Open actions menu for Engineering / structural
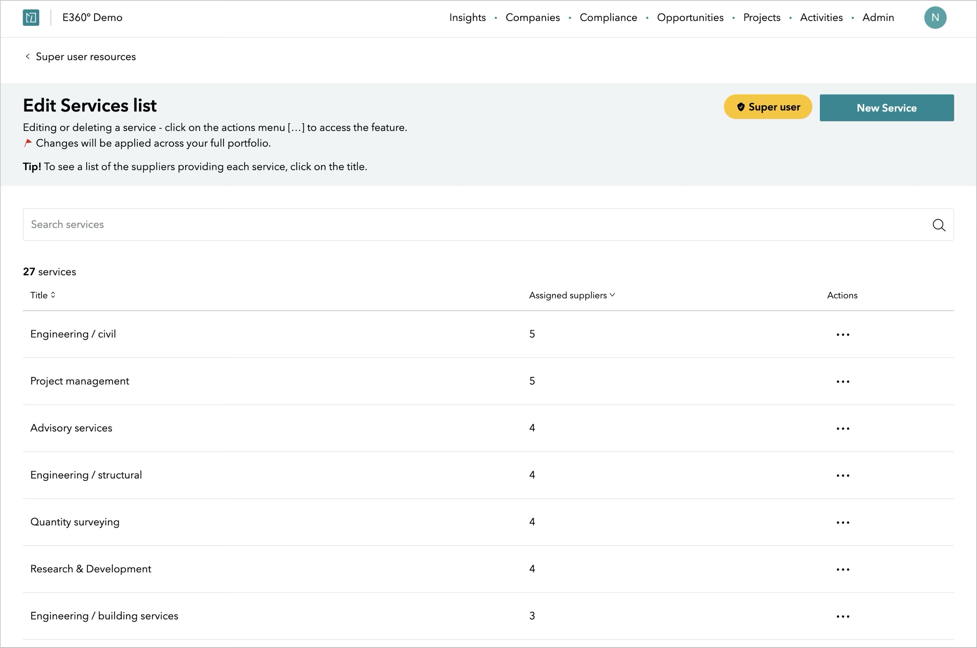 click(842, 476)
